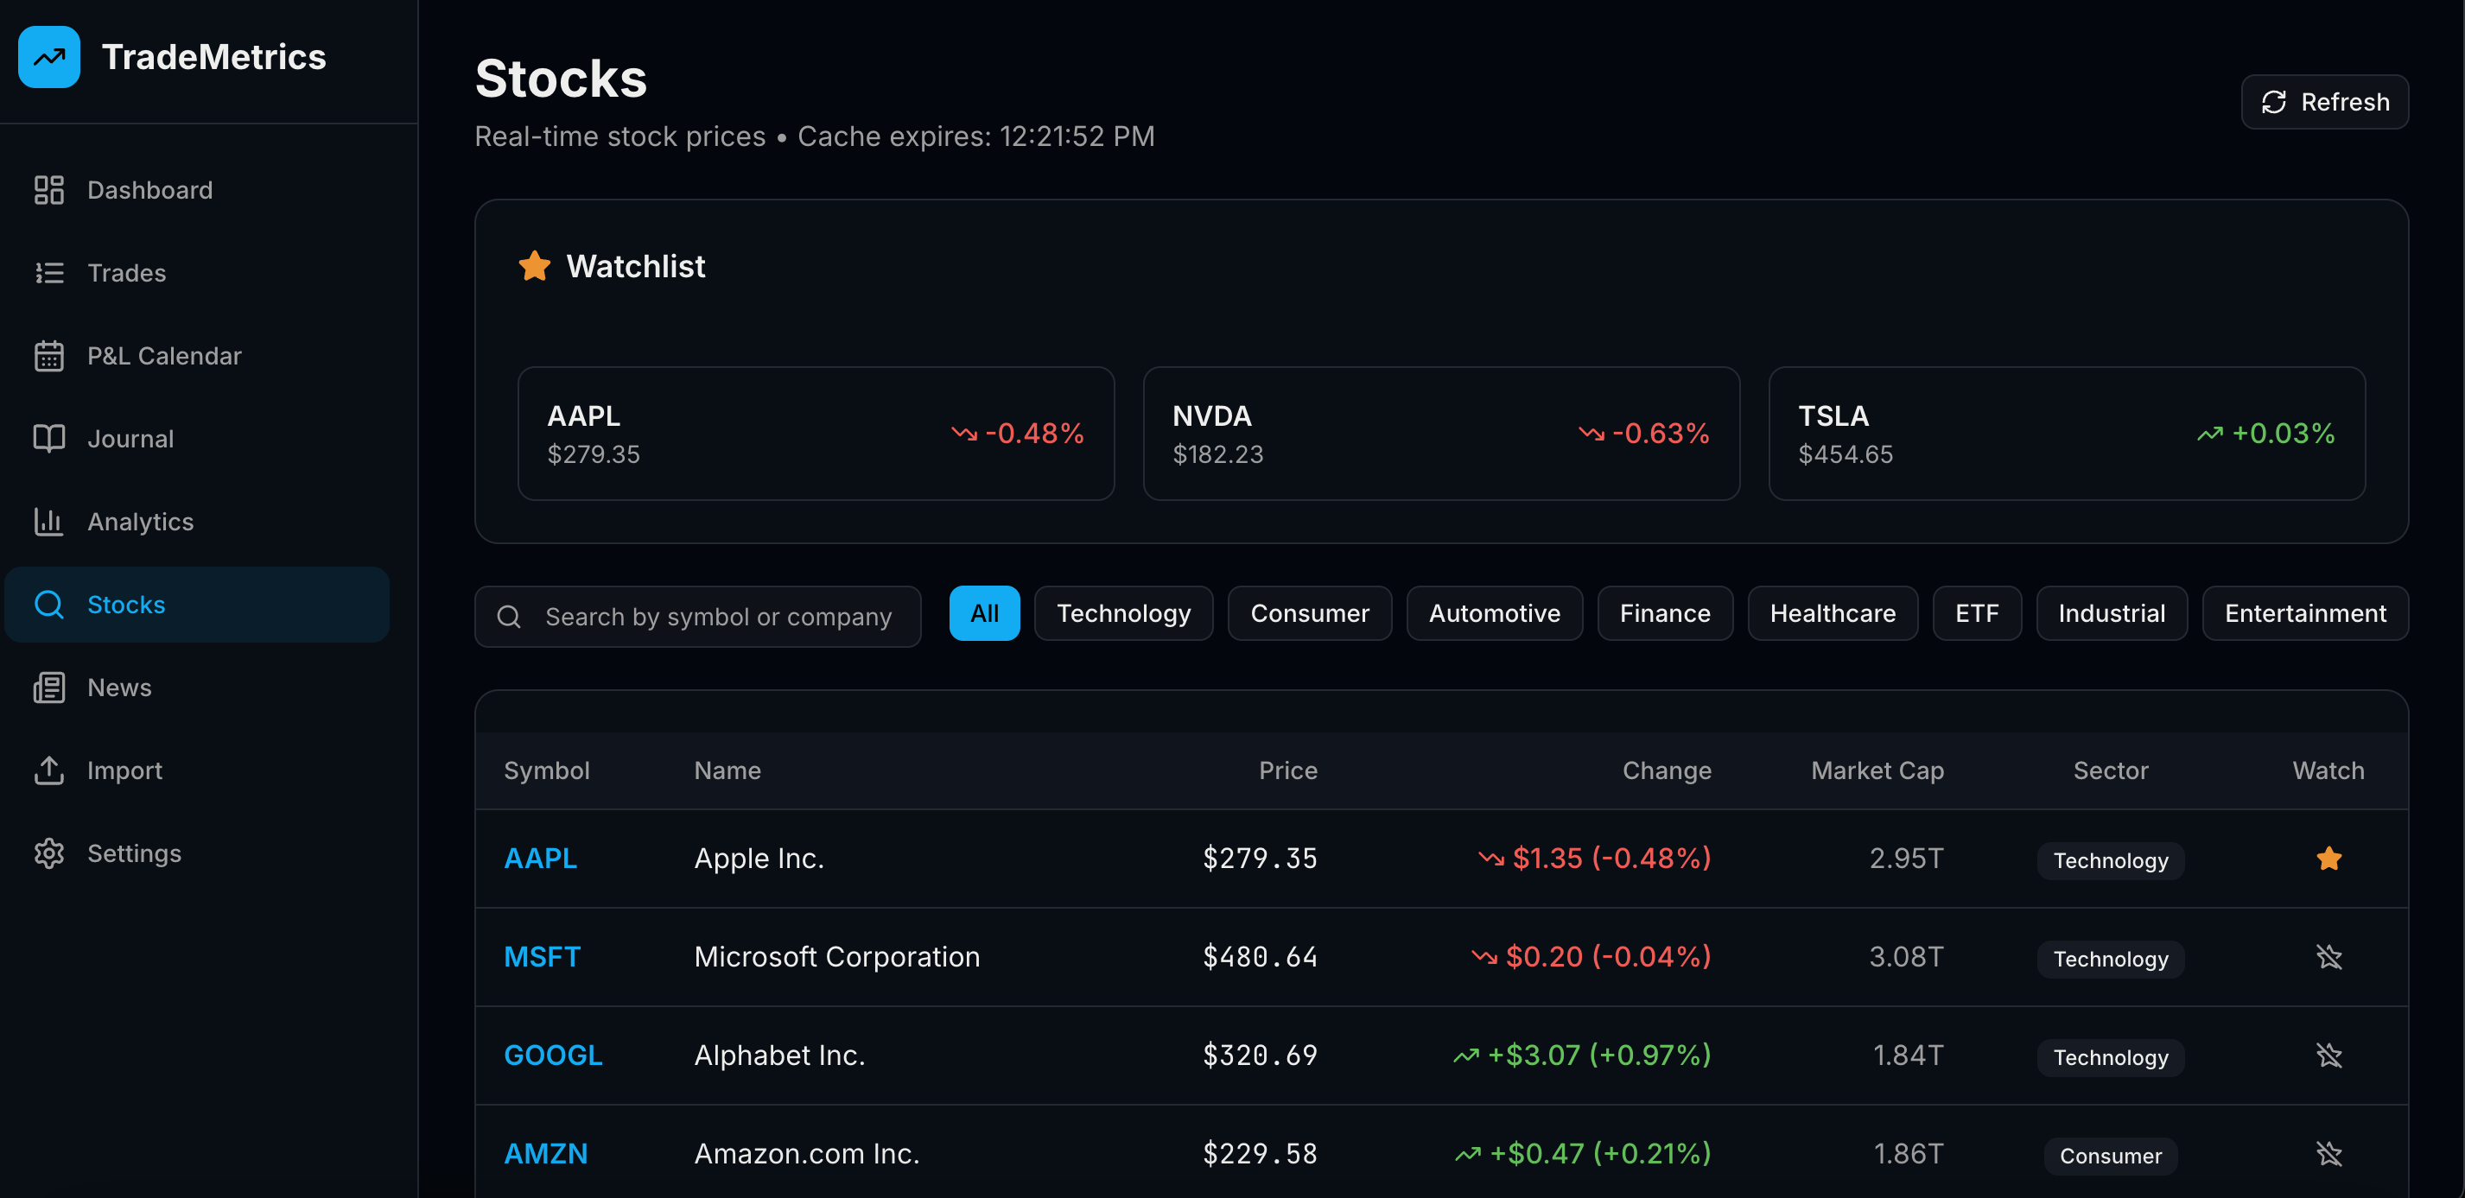Click the Refresh button
The height and width of the screenshot is (1198, 2465).
pos(2324,101)
